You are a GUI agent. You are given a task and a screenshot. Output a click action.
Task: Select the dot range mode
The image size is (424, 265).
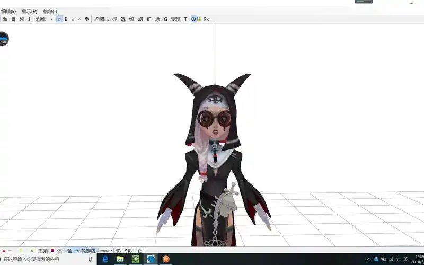pyautogui.click(x=51, y=19)
